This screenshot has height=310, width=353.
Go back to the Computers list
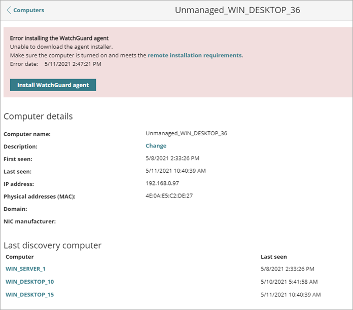[28, 10]
